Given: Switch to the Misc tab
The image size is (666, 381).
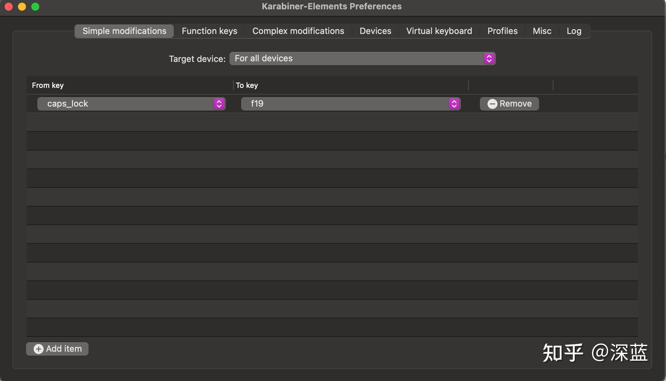Looking at the screenshot, I should click(542, 31).
